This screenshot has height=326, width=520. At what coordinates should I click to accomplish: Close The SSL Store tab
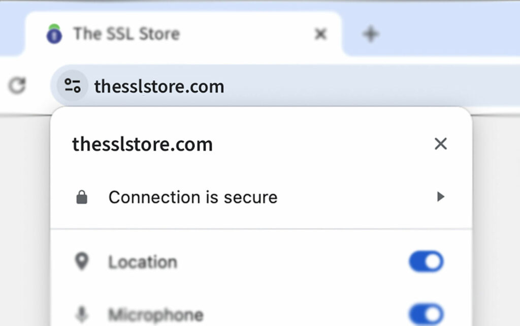tap(320, 34)
